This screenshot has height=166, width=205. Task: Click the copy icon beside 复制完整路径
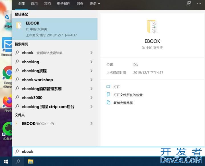(108, 102)
